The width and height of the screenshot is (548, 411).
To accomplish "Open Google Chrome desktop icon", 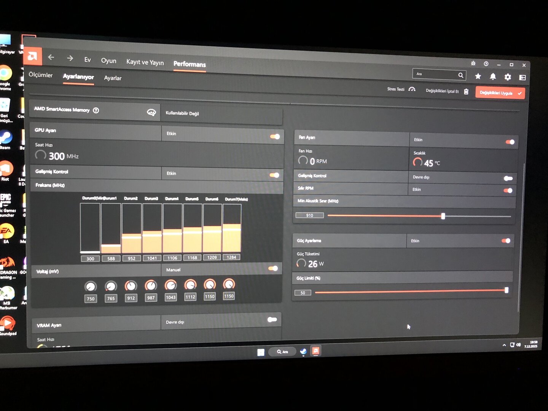I will point(5,78).
